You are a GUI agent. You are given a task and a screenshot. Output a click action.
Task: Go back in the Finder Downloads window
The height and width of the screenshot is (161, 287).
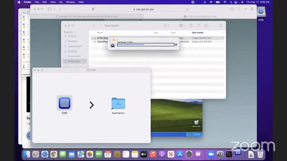tap(94, 25)
